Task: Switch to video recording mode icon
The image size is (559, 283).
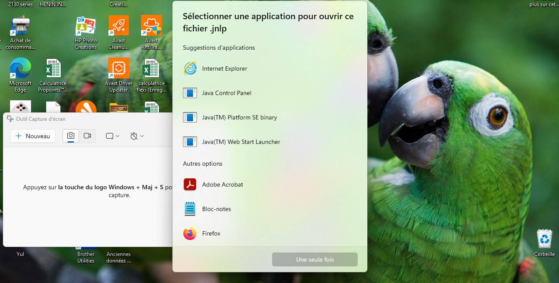Action: pos(87,136)
